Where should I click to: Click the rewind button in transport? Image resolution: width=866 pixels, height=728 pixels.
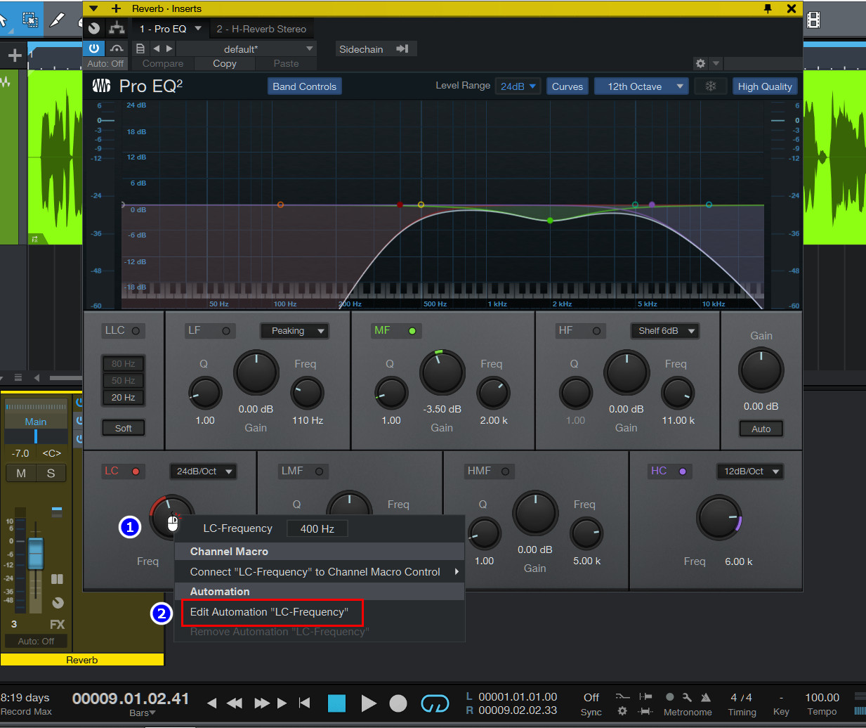pos(235,703)
